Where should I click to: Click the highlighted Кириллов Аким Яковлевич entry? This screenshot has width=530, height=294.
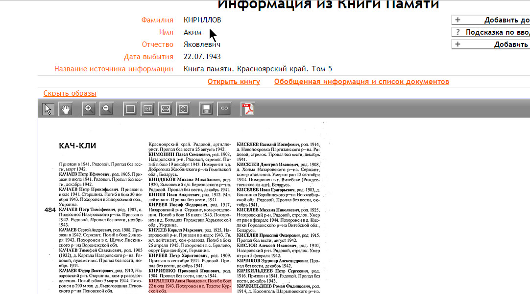click(x=190, y=286)
